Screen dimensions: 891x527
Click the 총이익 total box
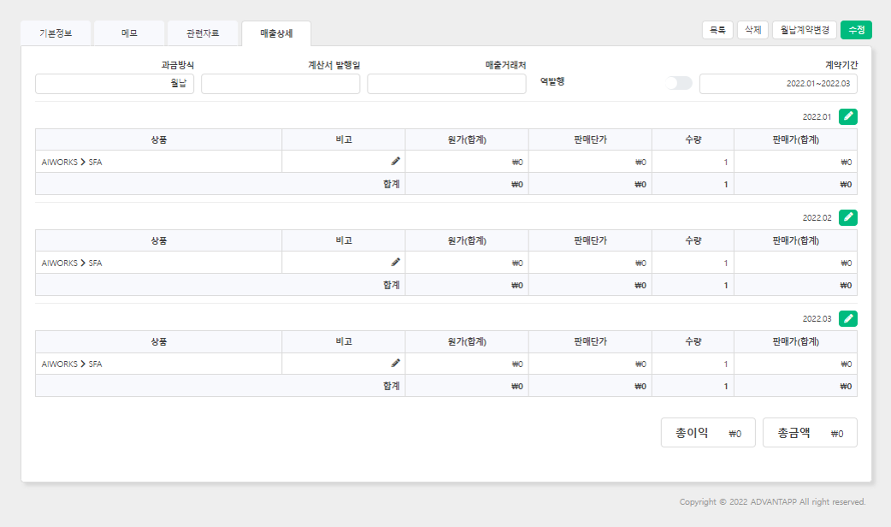[x=708, y=433]
